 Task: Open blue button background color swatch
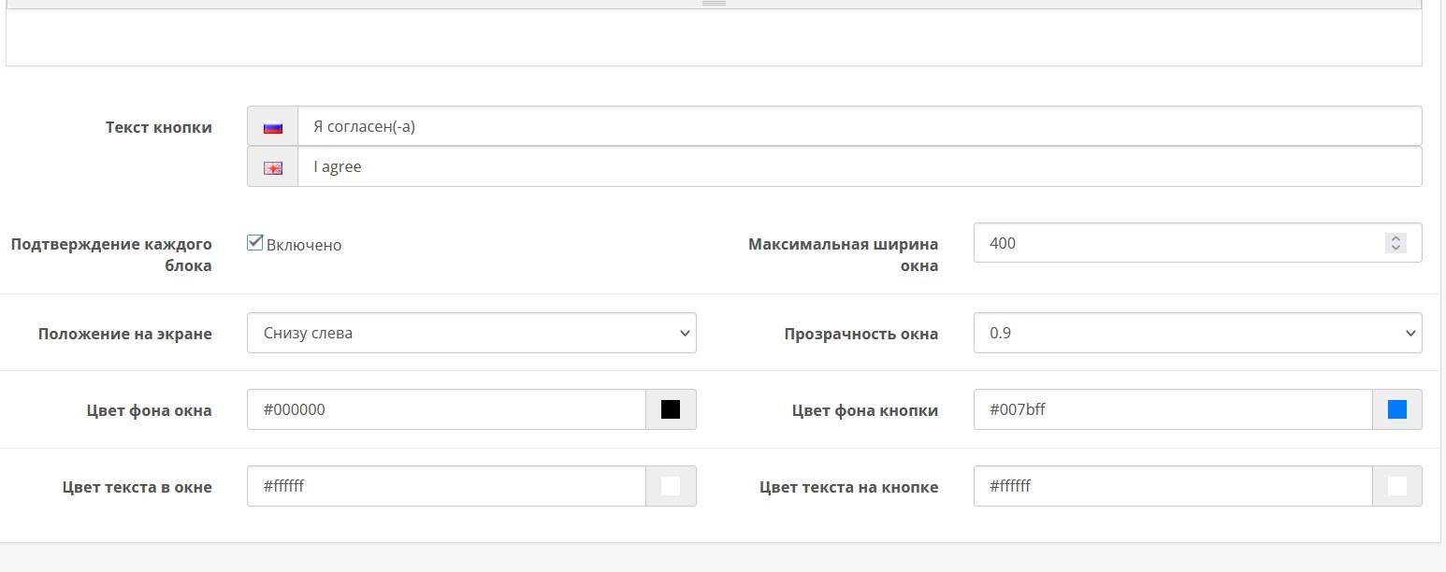(1397, 409)
